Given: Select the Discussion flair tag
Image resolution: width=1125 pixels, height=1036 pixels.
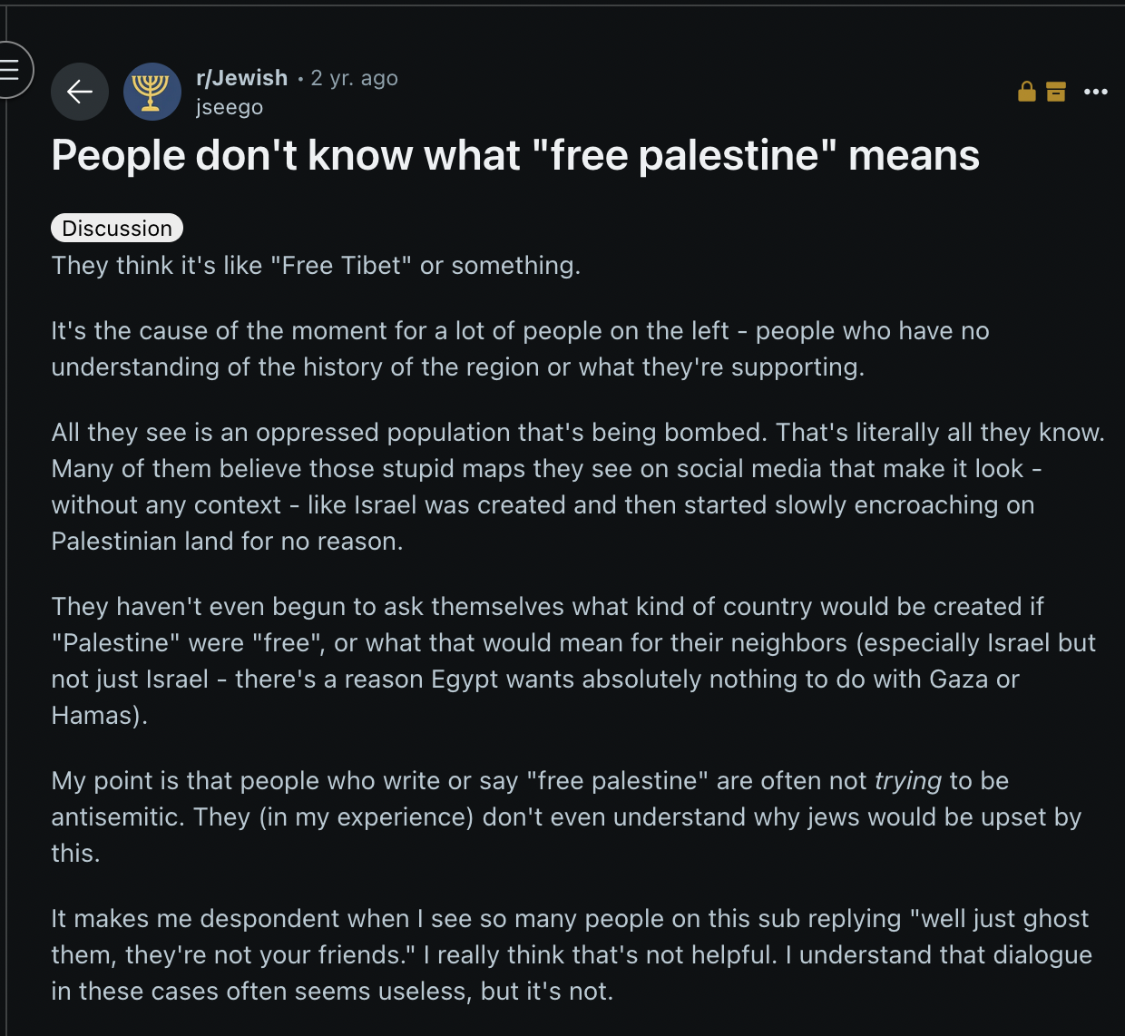Looking at the screenshot, I should coord(117,228).
